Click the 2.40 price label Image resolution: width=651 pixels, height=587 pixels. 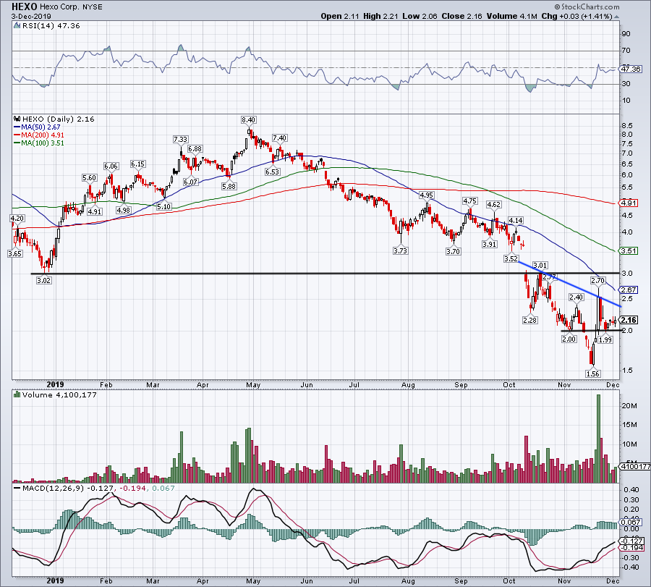click(576, 297)
